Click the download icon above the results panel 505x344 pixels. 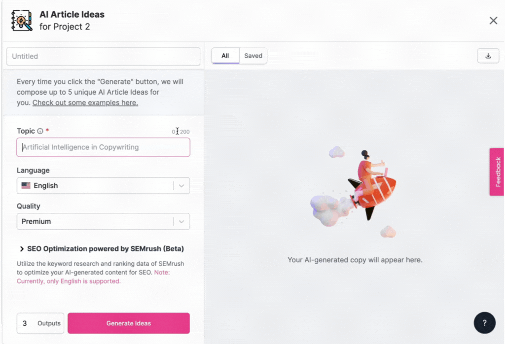point(488,56)
